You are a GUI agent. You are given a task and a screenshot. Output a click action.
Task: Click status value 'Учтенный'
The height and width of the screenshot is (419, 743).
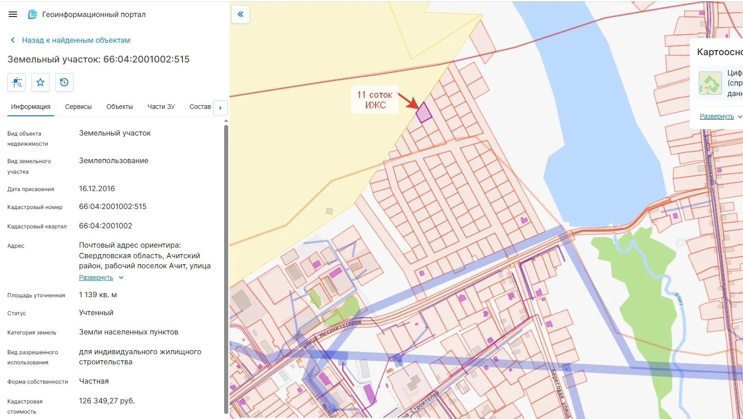(96, 313)
